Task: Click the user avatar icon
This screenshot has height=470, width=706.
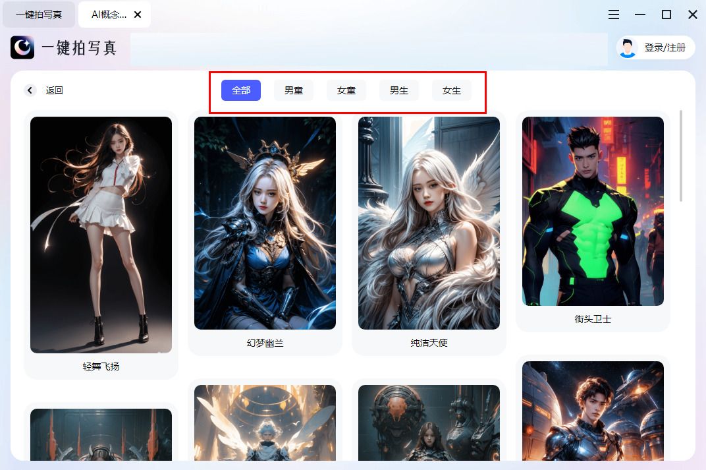Action: click(x=627, y=47)
